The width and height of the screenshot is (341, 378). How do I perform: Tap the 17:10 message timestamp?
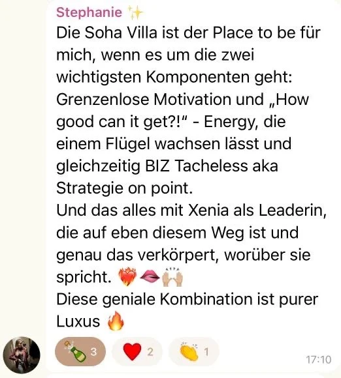pos(319,360)
